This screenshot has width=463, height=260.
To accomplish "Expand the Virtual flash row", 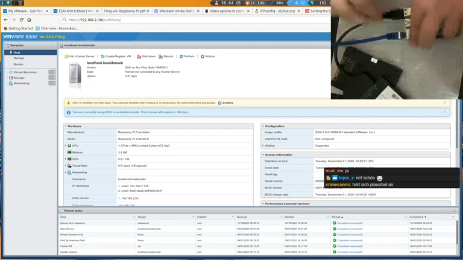I will [66, 166].
